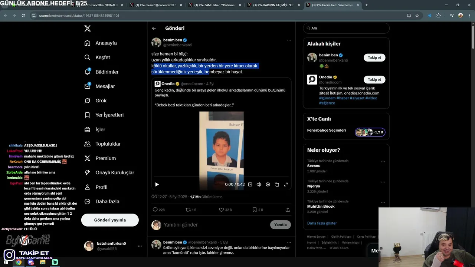This screenshot has width=475, height=267.
Task: Open Yer İşaretleri bookmarks
Action: tap(104, 115)
